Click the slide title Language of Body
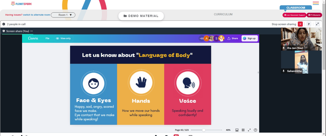 pyautogui.click(x=137, y=55)
